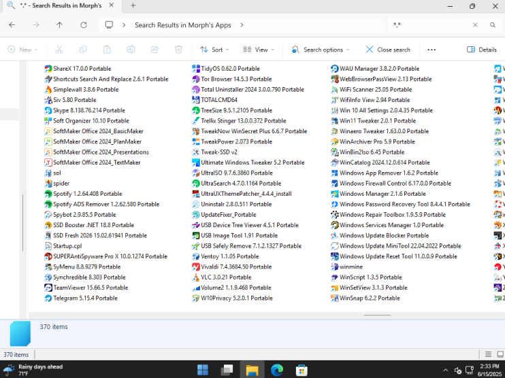Select Ultimate Windows Tweaker 5.2 Portable

coord(248,162)
